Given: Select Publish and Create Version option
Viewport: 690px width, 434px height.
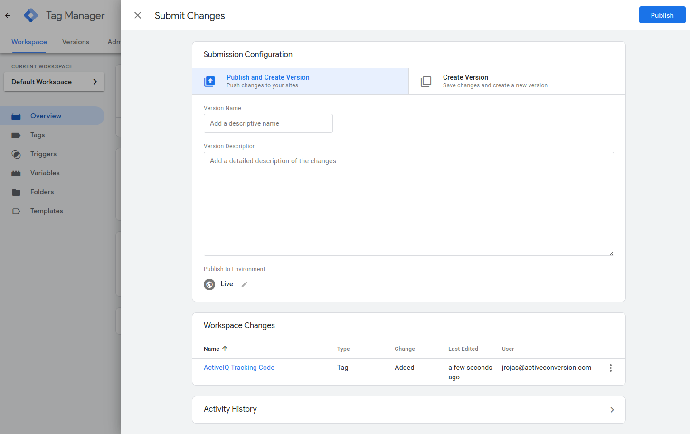Looking at the screenshot, I should click(300, 81).
